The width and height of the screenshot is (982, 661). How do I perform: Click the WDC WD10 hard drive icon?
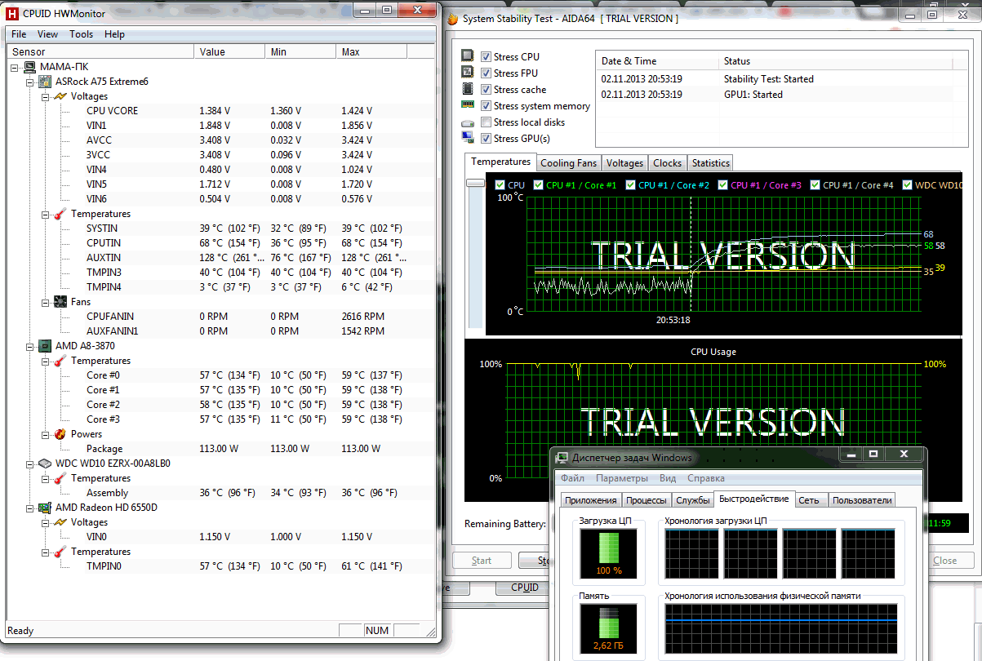click(x=46, y=464)
